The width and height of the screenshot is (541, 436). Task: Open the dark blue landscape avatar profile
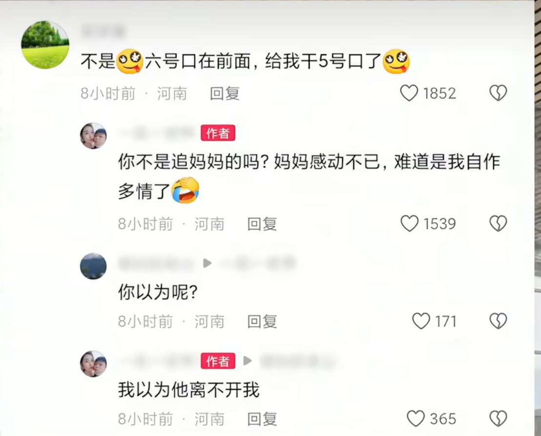point(93,266)
